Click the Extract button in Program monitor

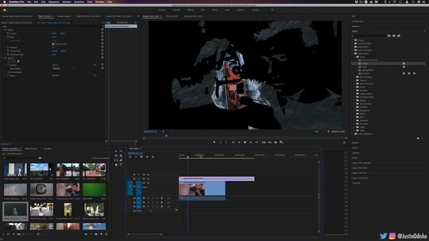[x=269, y=142]
